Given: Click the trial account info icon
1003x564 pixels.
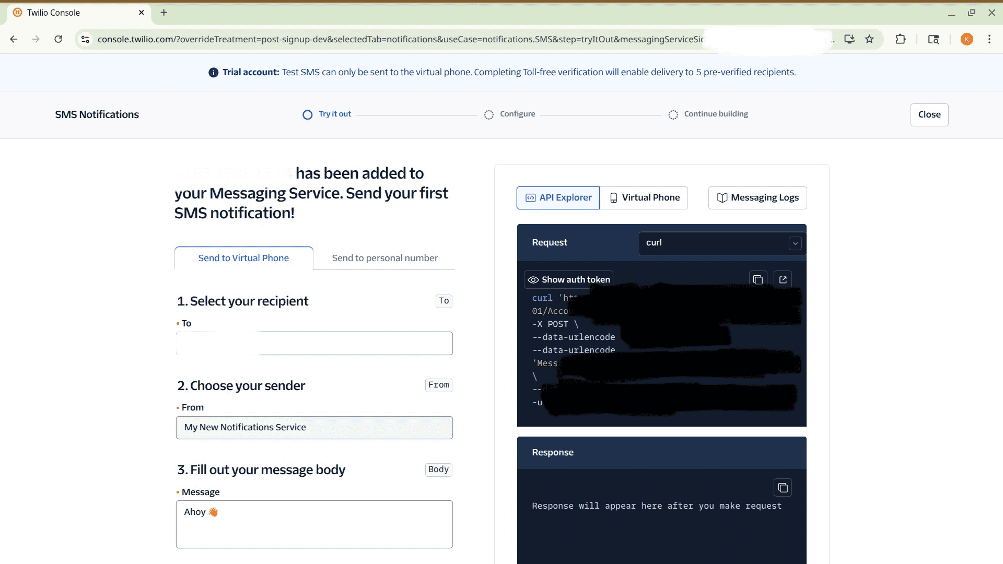Looking at the screenshot, I should coord(213,73).
